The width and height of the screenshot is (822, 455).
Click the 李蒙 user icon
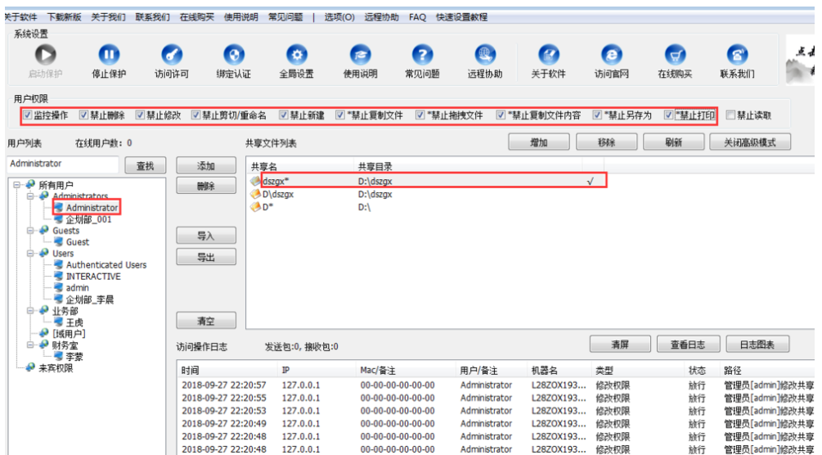coord(59,356)
